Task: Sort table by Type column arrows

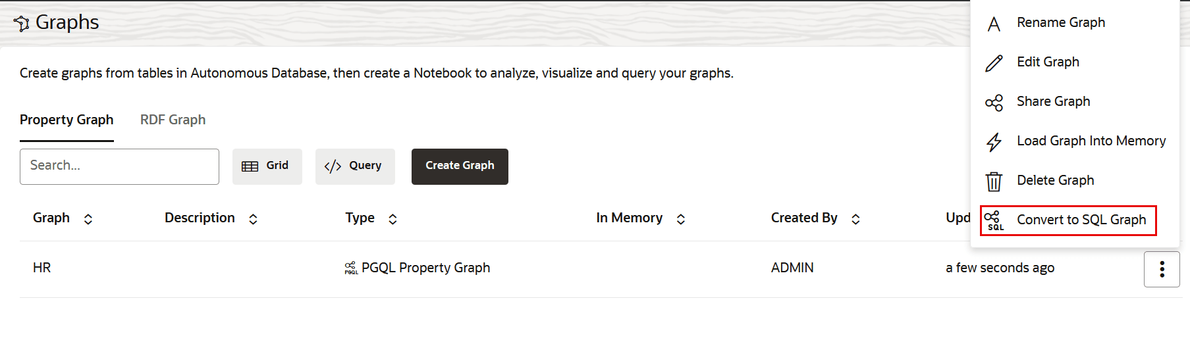Action: click(392, 219)
